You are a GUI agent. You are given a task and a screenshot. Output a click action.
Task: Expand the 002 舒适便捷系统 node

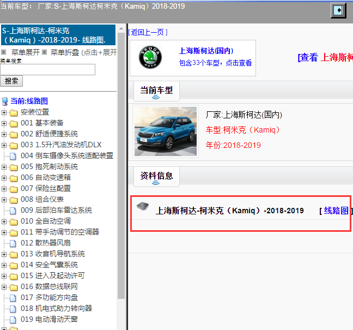[4, 134]
